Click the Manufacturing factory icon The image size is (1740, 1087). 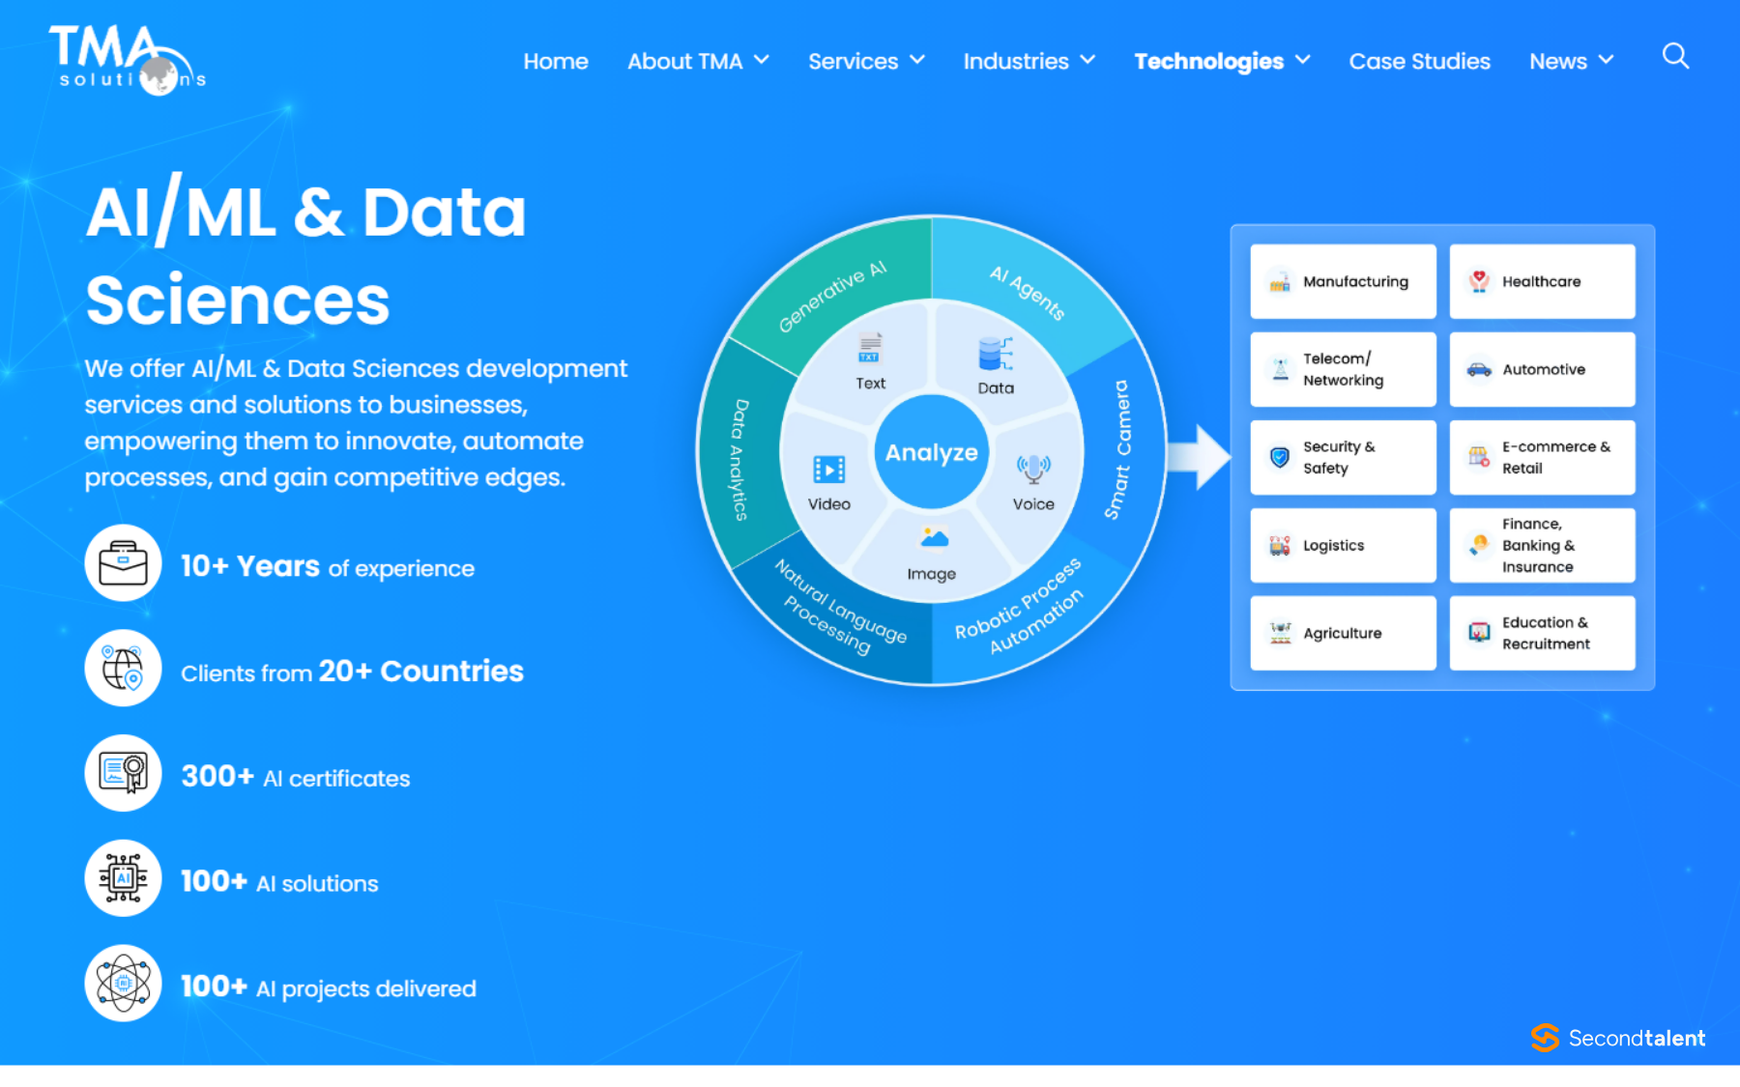pyautogui.click(x=1280, y=282)
